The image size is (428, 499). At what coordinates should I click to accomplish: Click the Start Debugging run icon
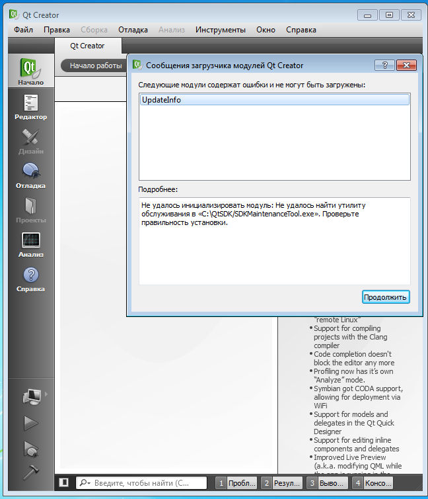coord(31,449)
